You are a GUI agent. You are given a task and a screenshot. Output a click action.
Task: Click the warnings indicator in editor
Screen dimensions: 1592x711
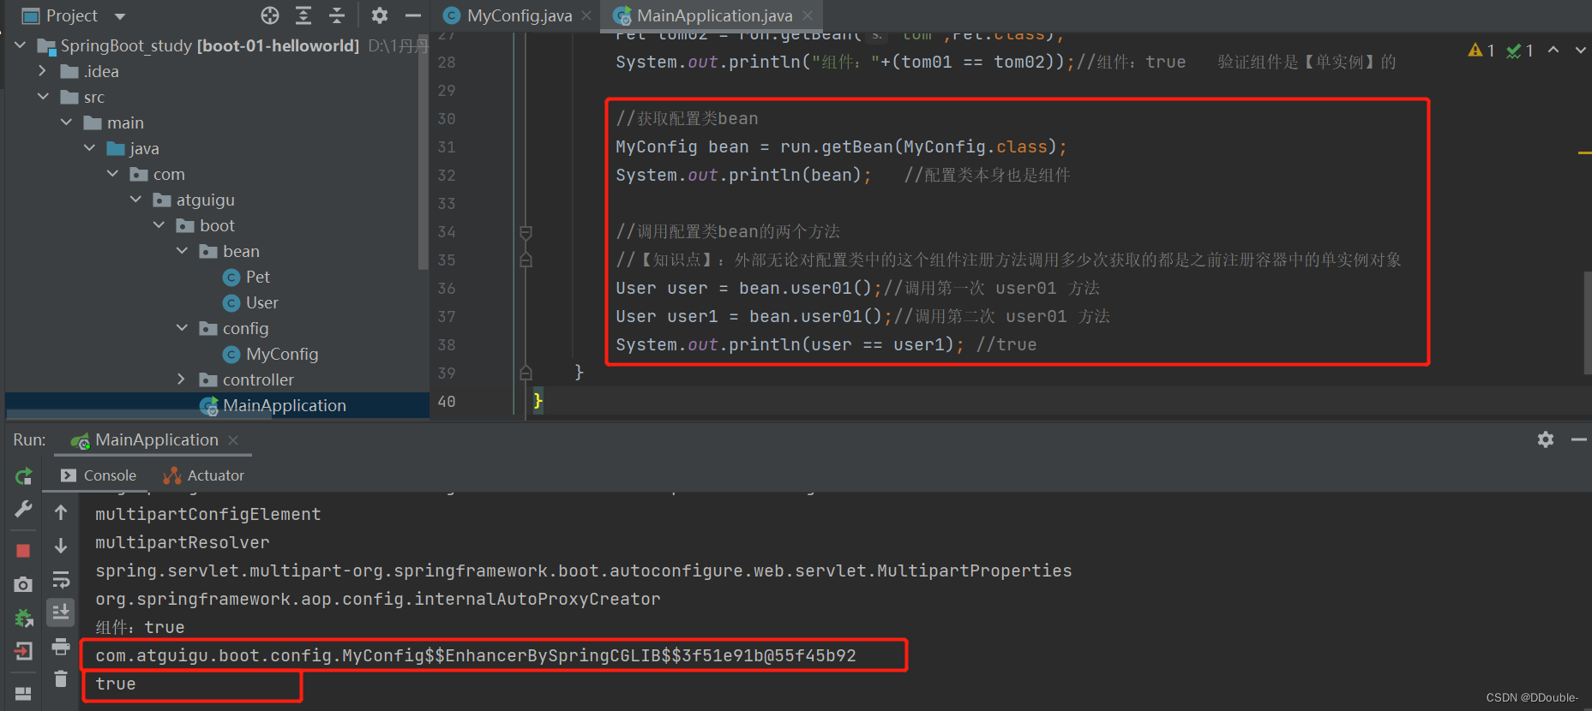[x=1481, y=51]
